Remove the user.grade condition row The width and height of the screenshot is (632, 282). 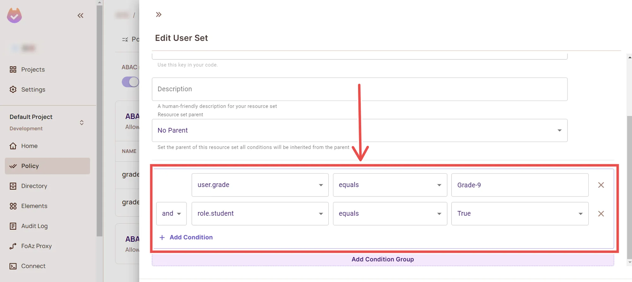(x=601, y=185)
